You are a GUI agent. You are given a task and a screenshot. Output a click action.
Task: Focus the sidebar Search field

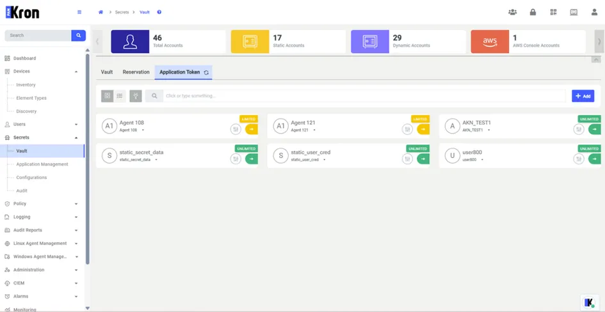point(38,35)
